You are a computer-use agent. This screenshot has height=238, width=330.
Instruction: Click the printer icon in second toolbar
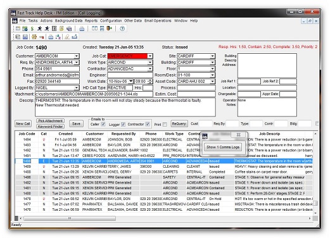coord(51,37)
